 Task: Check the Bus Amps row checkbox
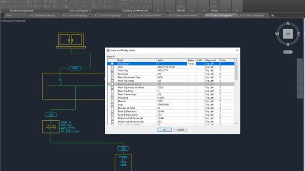coord(112,74)
